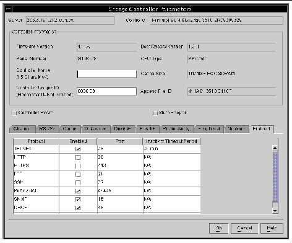Viewport: 292px width, 243px height.
Task: Click the Help button
Action: 272,228
